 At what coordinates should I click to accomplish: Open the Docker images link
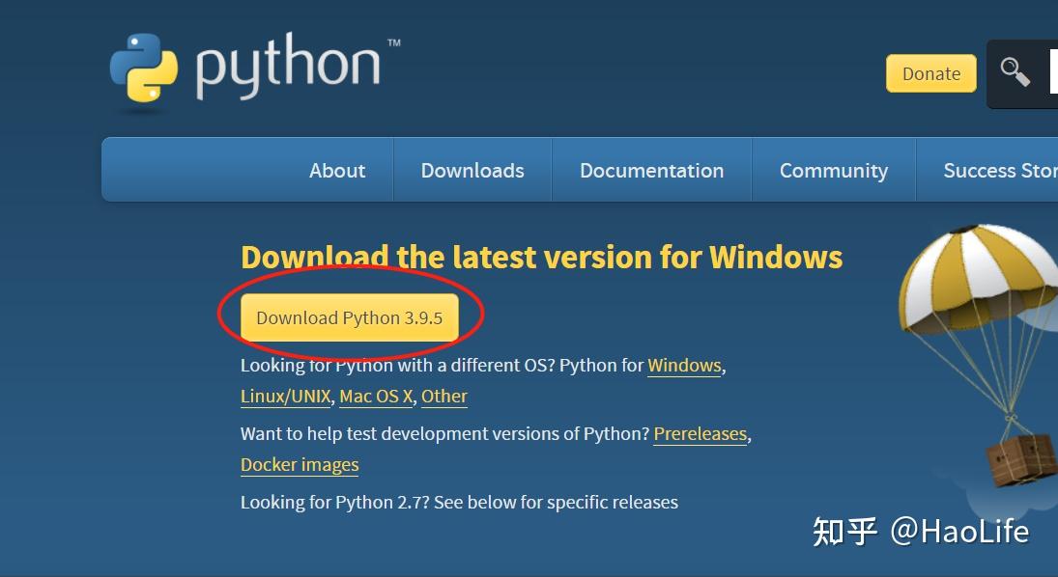300,464
